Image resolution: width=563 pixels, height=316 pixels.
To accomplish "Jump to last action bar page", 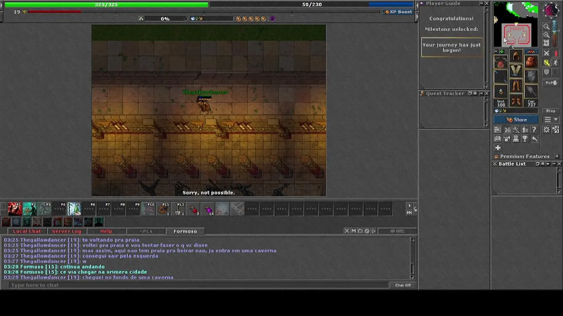I will 410,212.
